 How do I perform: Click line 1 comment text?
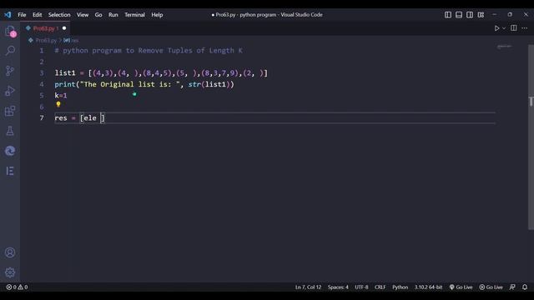click(x=149, y=50)
